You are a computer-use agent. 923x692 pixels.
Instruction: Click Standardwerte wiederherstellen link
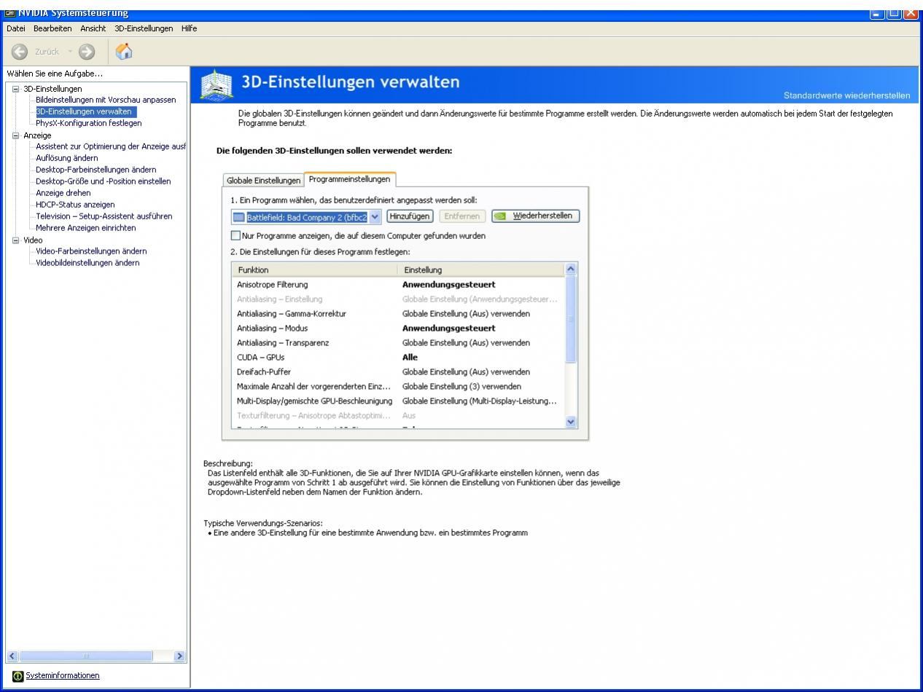pyautogui.click(x=846, y=95)
